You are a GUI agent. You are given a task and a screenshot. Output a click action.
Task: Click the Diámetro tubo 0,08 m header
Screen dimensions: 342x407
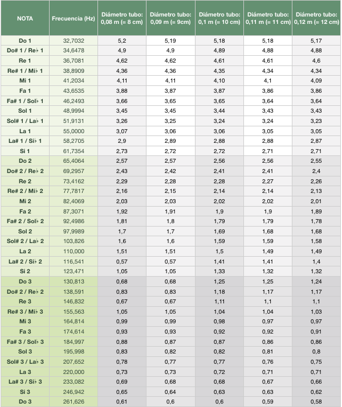click(x=122, y=18)
